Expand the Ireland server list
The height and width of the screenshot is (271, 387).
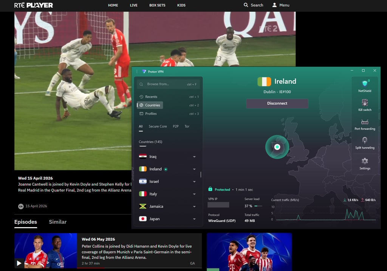[x=194, y=169]
